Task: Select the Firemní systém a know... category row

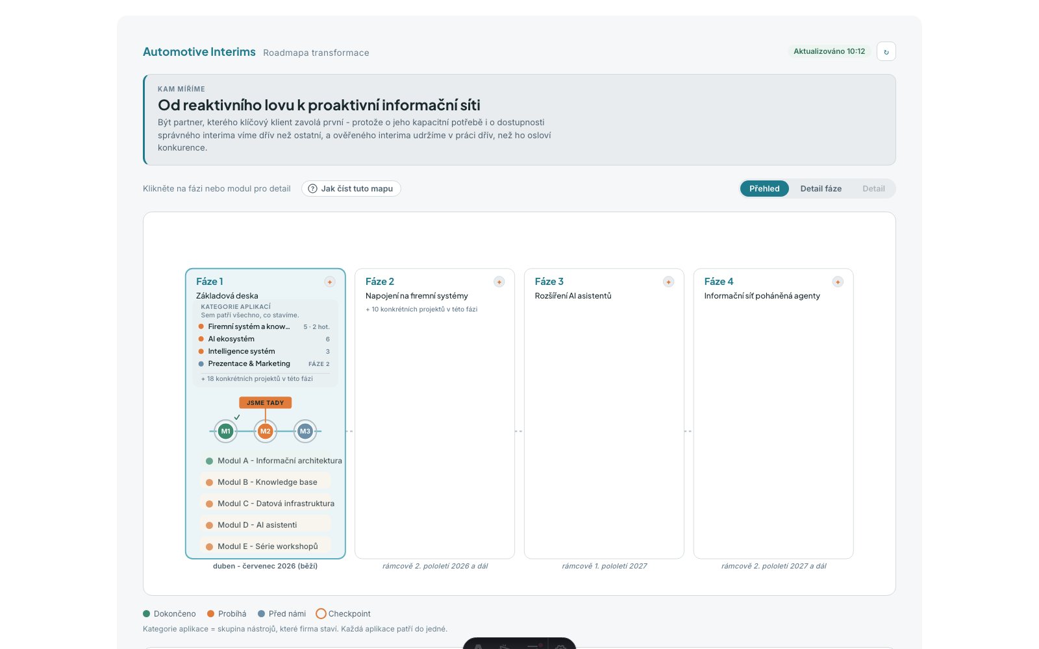Action: tap(264, 326)
